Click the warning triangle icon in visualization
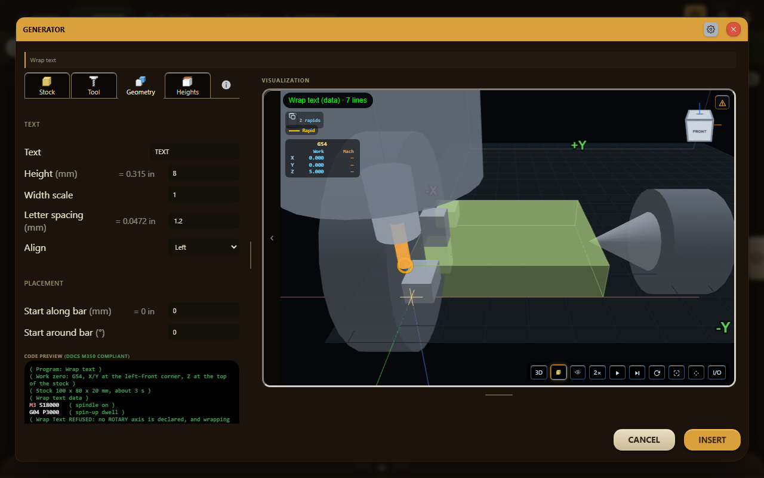This screenshot has height=478, width=764. point(722,103)
